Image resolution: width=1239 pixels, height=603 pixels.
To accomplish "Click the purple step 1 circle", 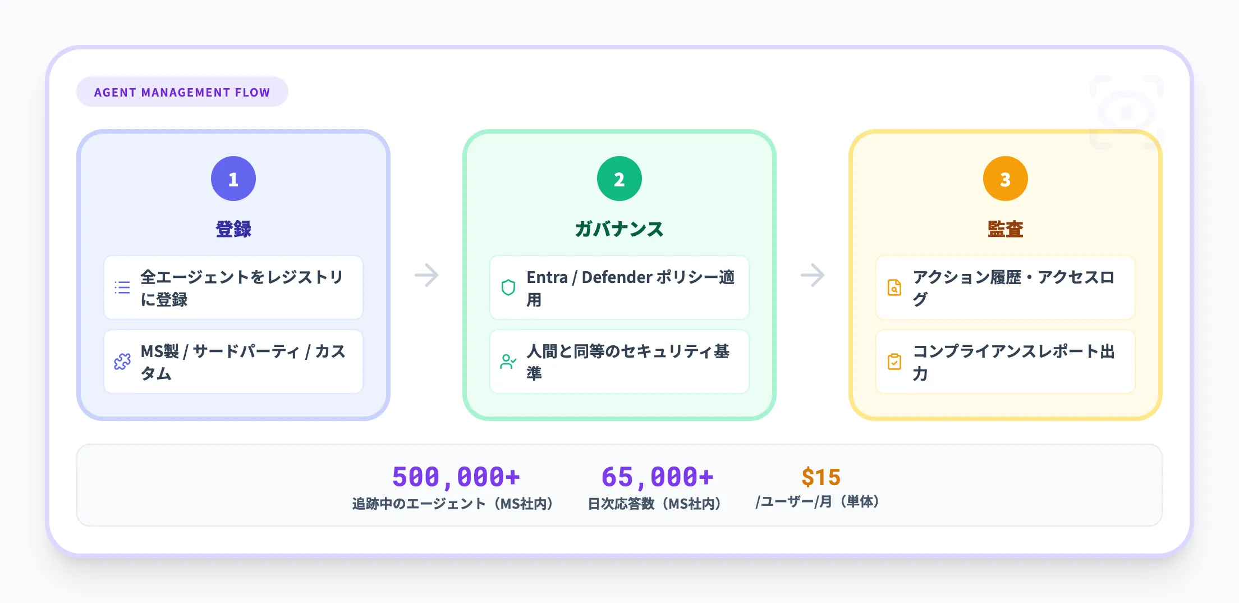I will [233, 179].
